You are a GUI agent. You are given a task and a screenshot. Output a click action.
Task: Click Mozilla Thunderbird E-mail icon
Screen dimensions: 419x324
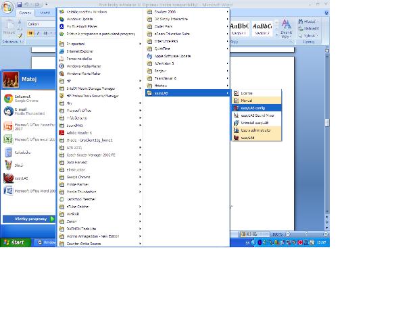point(9,111)
